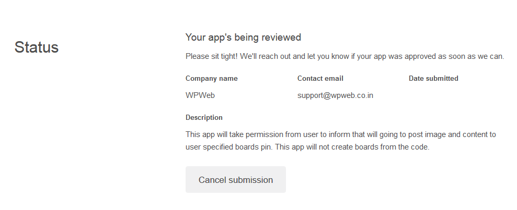Click the support@wpweb.co.in email address
Screen dimensions: 517x210
(335, 95)
